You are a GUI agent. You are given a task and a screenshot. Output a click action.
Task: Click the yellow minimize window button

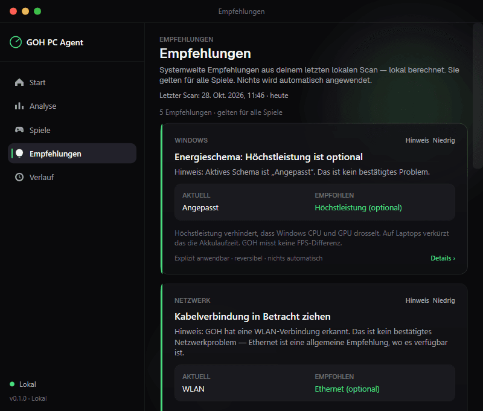click(x=25, y=11)
